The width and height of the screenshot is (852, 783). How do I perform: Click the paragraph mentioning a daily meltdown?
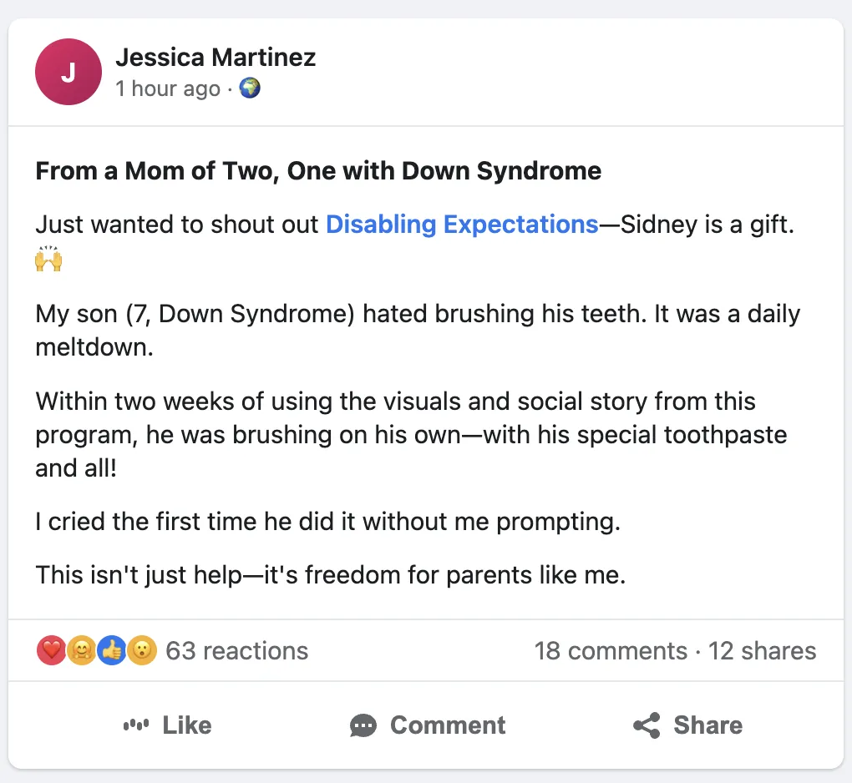[x=418, y=331]
